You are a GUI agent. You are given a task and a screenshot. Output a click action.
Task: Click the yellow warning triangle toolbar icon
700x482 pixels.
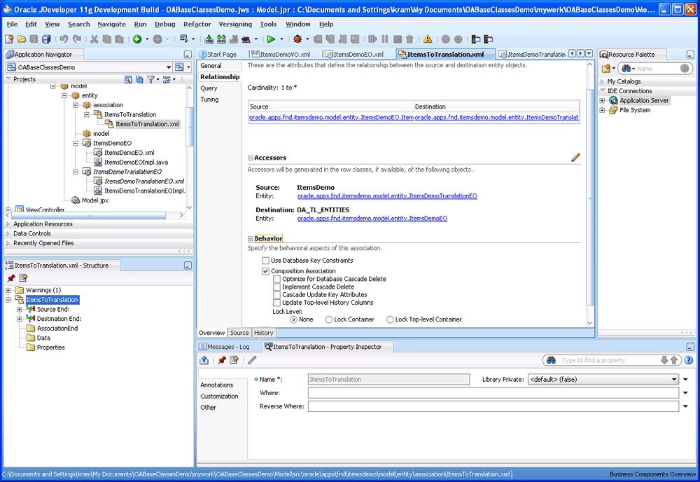click(428, 39)
